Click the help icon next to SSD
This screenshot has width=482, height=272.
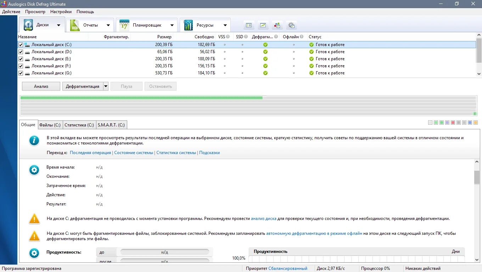click(246, 36)
